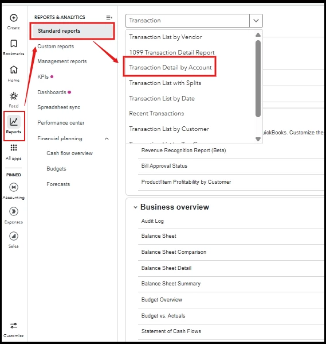Open the Create plus icon
The image size is (326, 344).
pyautogui.click(x=14, y=18)
